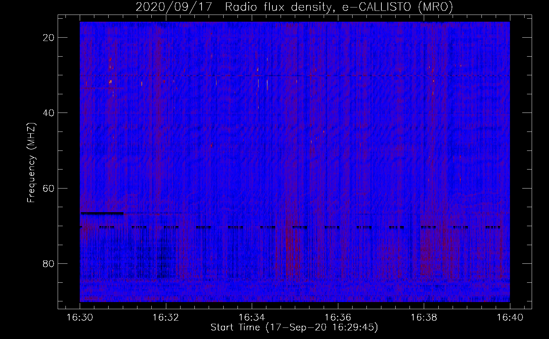The width and height of the screenshot is (549, 339).
Task: Click the 16:38 time tick label
Action: [424, 318]
